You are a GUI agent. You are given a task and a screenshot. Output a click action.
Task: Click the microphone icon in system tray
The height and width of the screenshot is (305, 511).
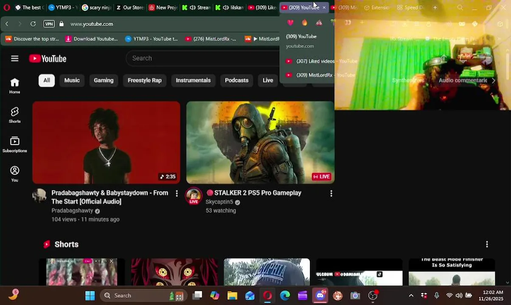[437, 295]
